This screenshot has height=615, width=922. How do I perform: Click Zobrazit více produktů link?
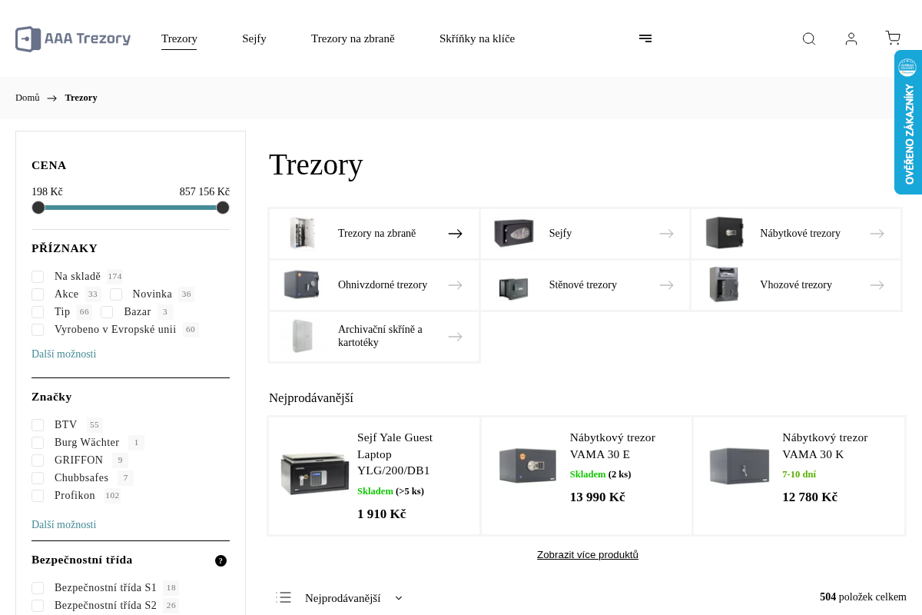(588, 555)
